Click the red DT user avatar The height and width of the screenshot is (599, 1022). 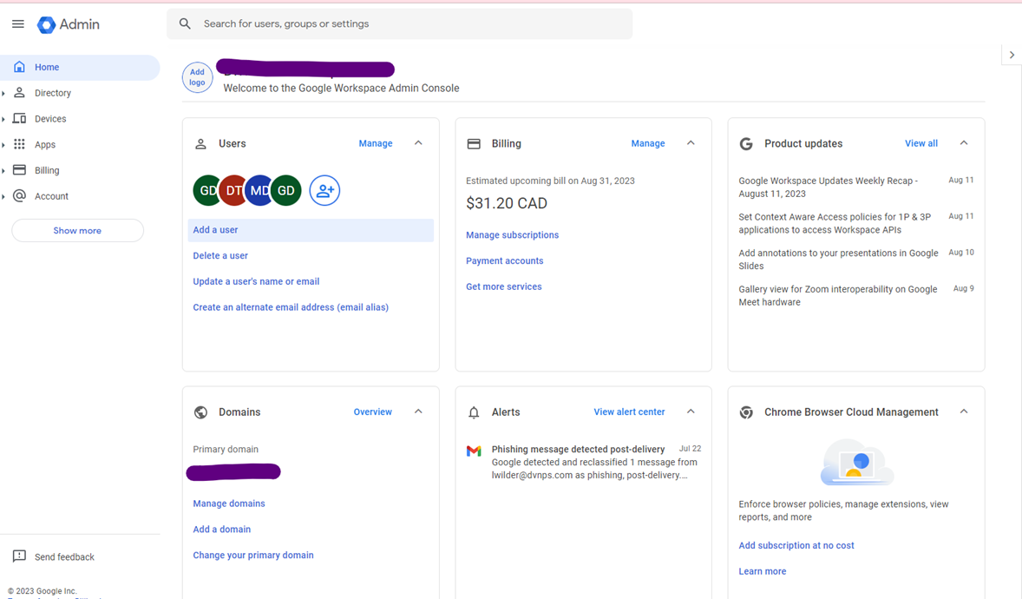point(233,191)
